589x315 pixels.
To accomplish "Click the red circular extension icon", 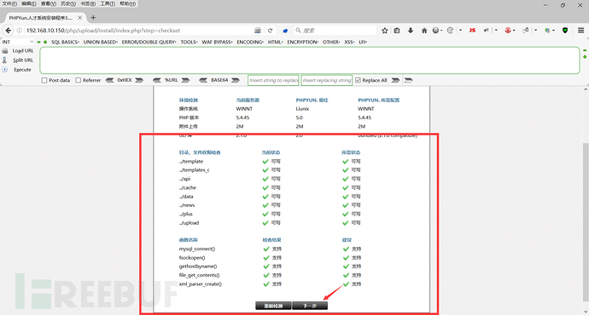I will click(x=508, y=31).
